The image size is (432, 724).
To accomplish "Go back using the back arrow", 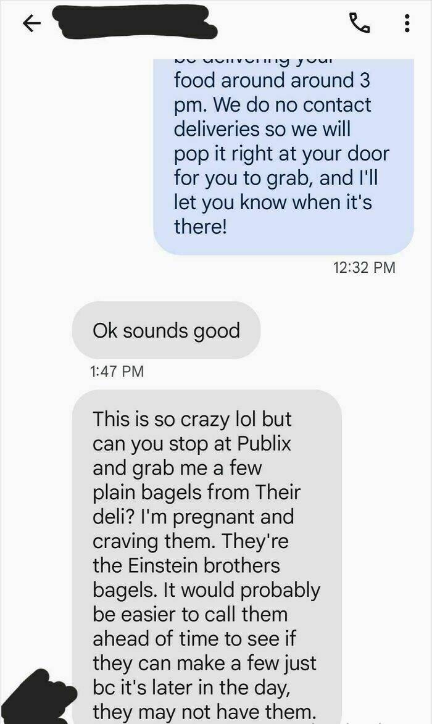I will click(31, 23).
